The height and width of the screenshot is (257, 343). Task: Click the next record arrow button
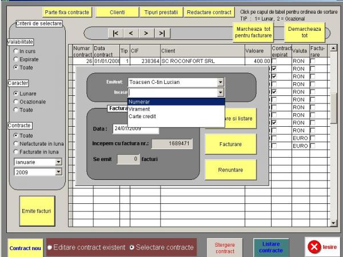click(146, 33)
